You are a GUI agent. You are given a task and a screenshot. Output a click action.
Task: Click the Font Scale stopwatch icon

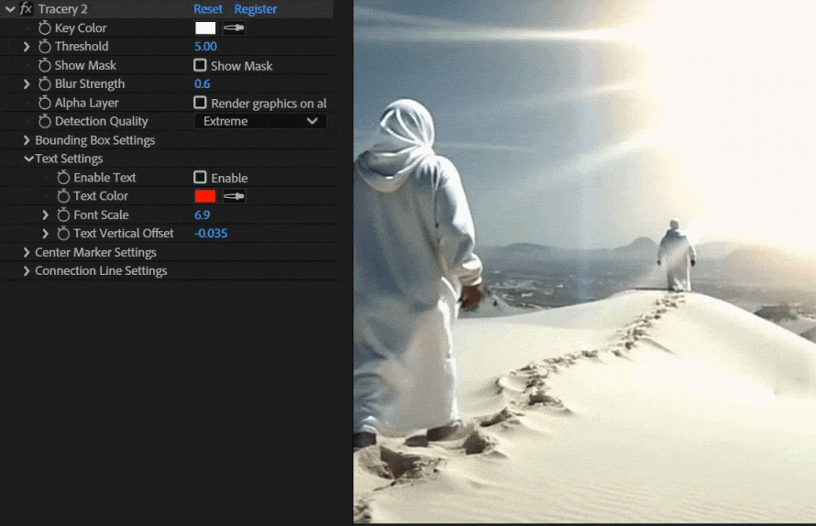point(63,215)
